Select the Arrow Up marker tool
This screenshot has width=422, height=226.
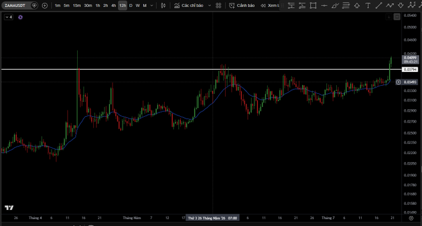click(357, 6)
